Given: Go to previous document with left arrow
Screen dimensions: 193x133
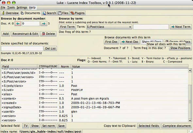Looking at the screenshot, I should point(18,23).
